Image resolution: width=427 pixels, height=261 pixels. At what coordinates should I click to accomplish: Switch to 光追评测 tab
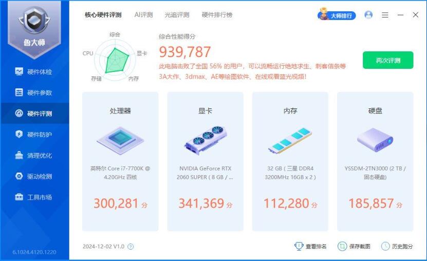coord(177,15)
